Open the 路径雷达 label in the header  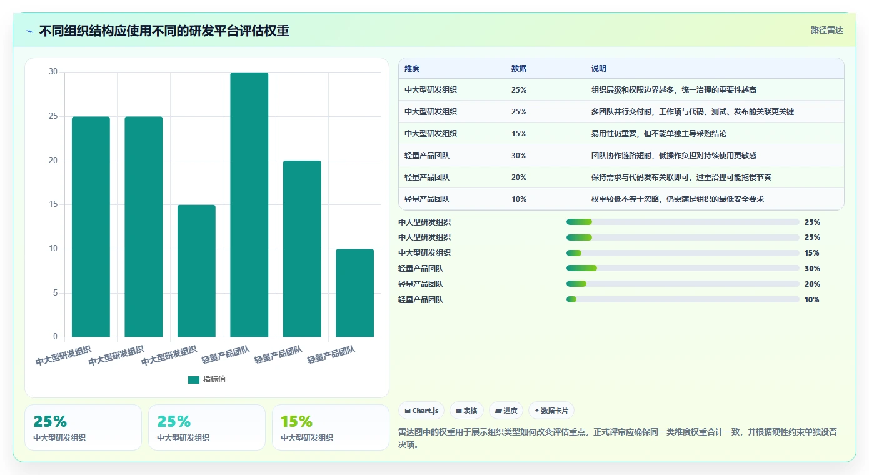pos(827,30)
